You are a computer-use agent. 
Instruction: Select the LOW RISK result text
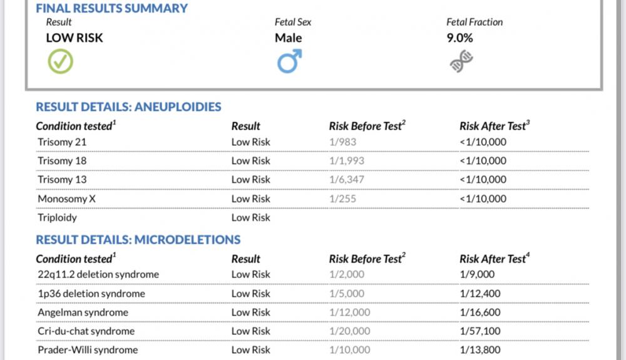(x=74, y=38)
